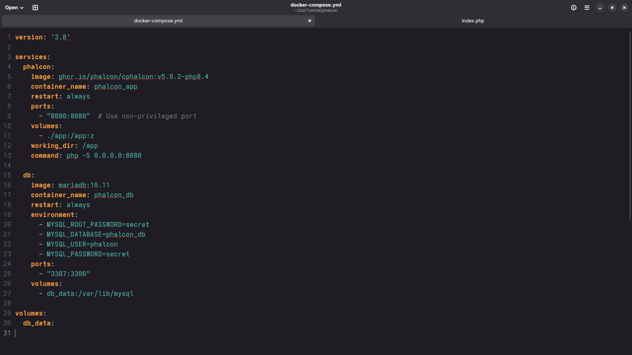632x355 pixels.
Task: Click the services: key text
Action: (33, 57)
